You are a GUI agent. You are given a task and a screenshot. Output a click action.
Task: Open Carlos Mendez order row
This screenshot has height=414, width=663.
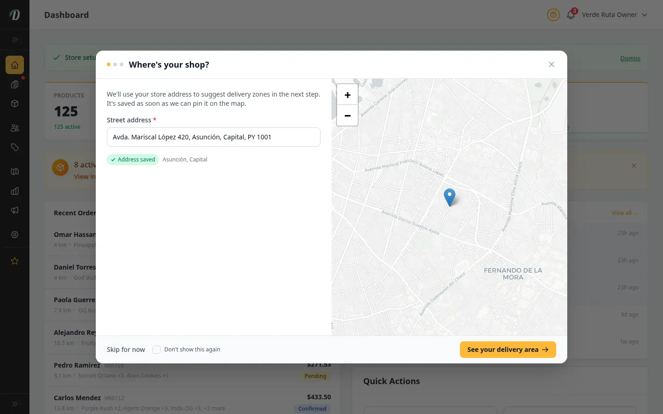click(192, 402)
